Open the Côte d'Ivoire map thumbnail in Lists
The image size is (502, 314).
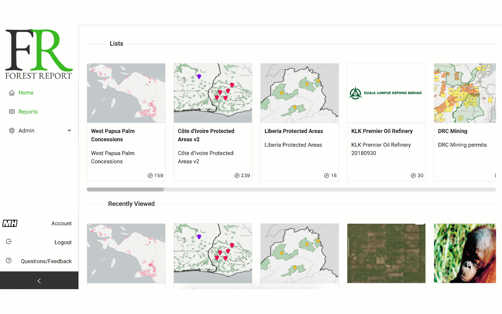point(213,93)
